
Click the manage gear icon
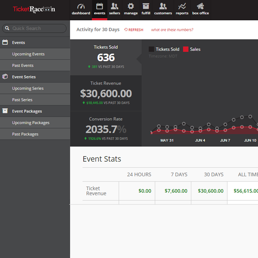(x=131, y=6)
